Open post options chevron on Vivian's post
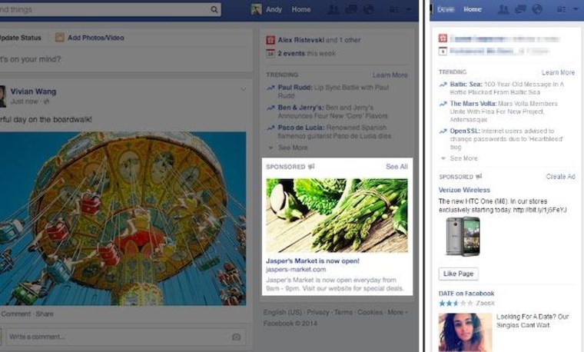The image size is (584, 352). click(x=243, y=89)
